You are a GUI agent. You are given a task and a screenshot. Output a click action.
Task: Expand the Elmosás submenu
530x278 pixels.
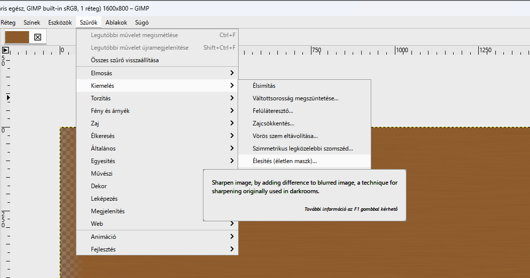coord(157,73)
